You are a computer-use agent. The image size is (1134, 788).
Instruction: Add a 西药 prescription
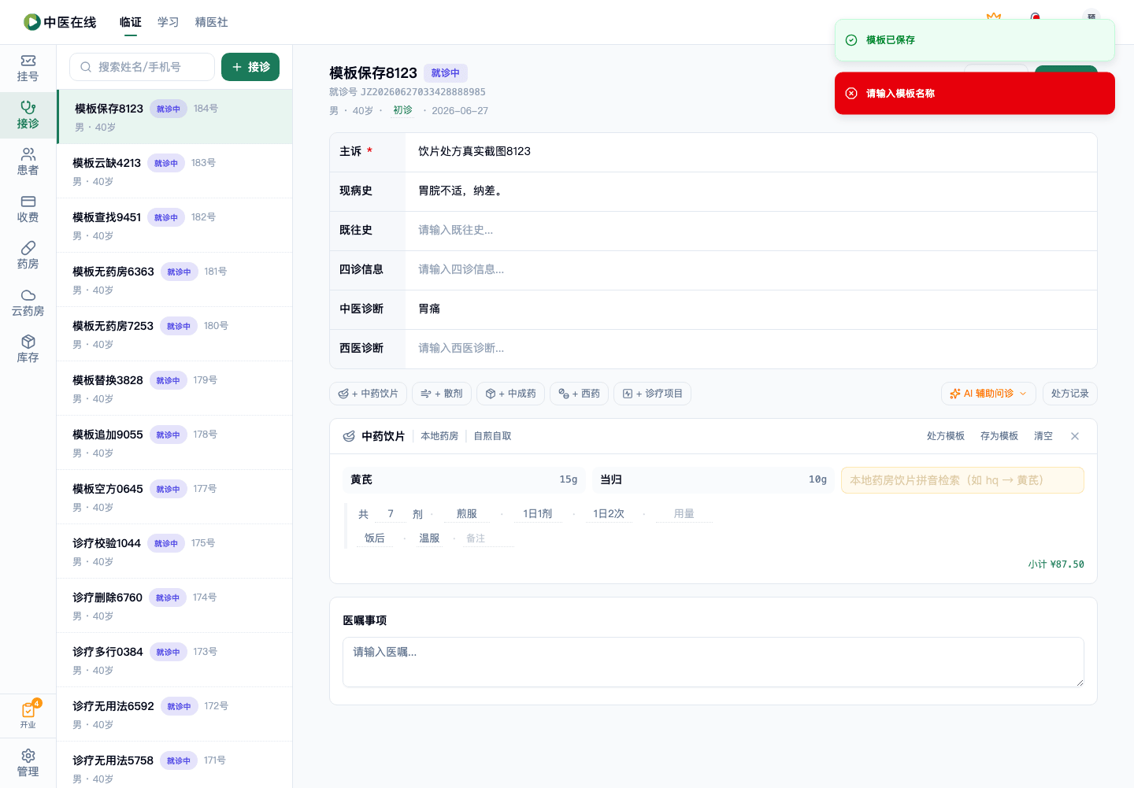point(579,394)
